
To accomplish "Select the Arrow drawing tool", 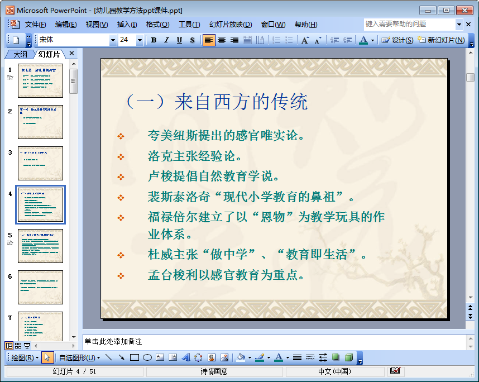I will click(122, 357).
